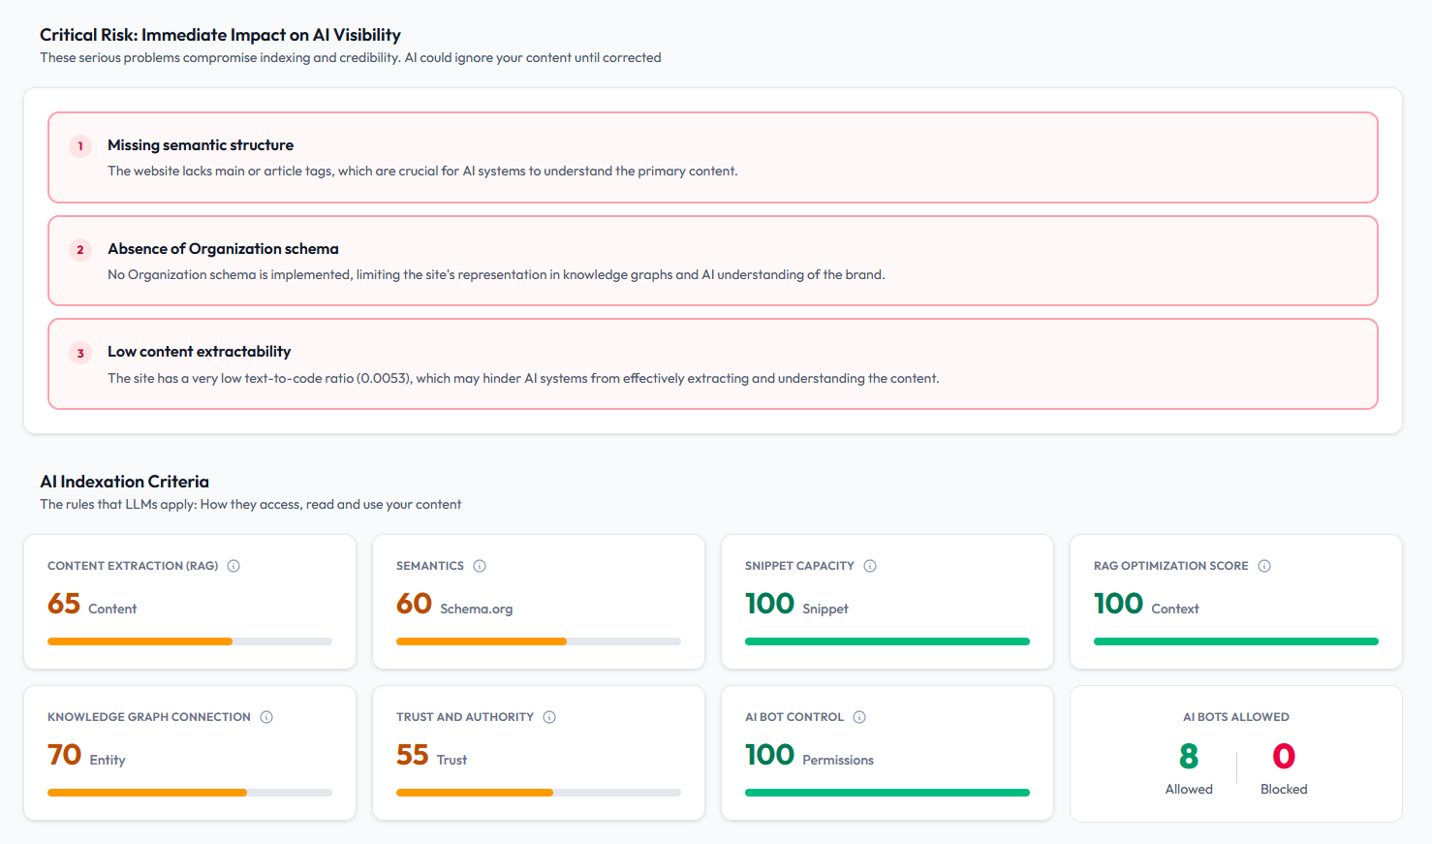Click info icon beside Content Extraction (RAG)
Image resolution: width=1432 pixels, height=844 pixels.
pyautogui.click(x=233, y=566)
